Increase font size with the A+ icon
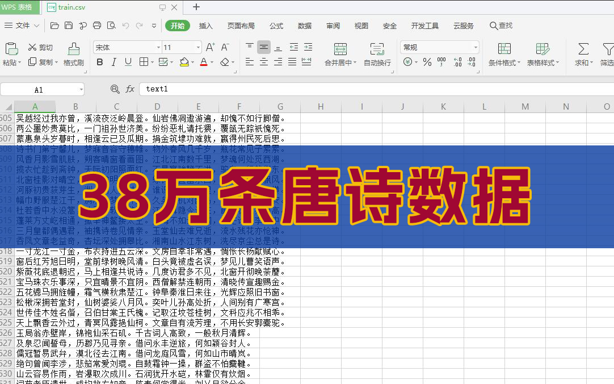This screenshot has width=614, height=384. 211,47
